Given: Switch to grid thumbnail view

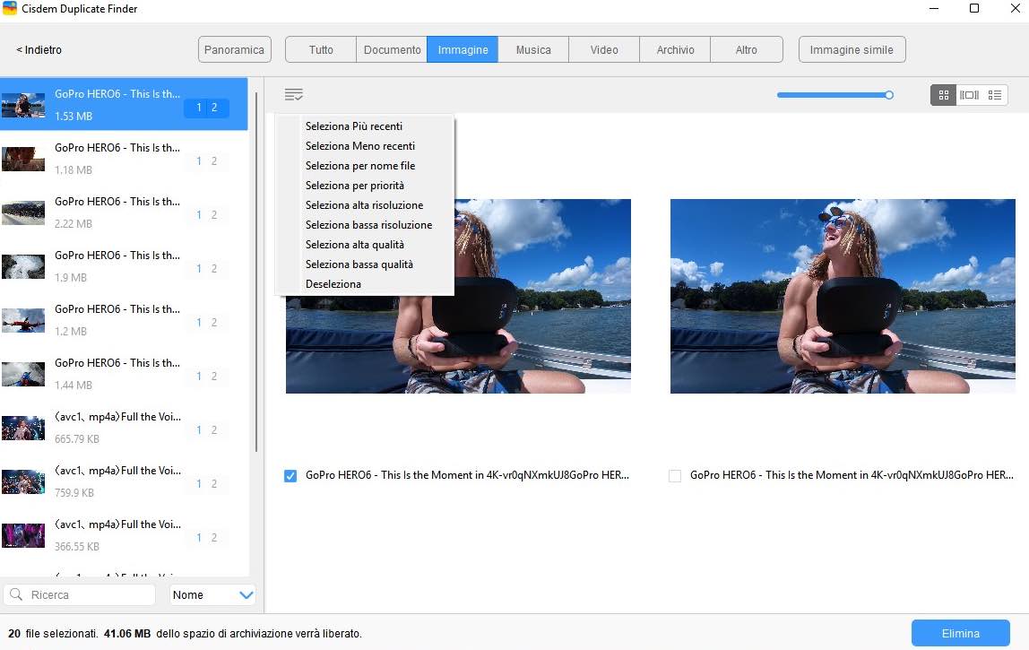Looking at the screenshot, I should 943,95.
